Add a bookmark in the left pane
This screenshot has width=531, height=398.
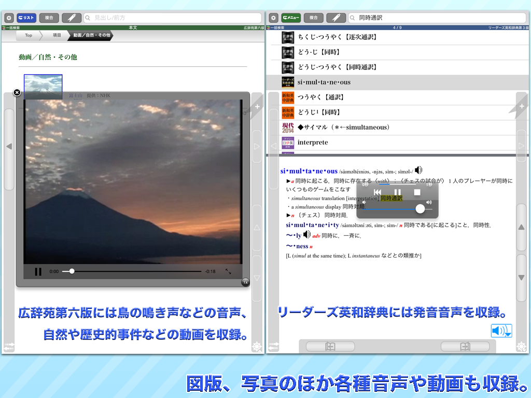pyautogui.click(x=257, y=106)
